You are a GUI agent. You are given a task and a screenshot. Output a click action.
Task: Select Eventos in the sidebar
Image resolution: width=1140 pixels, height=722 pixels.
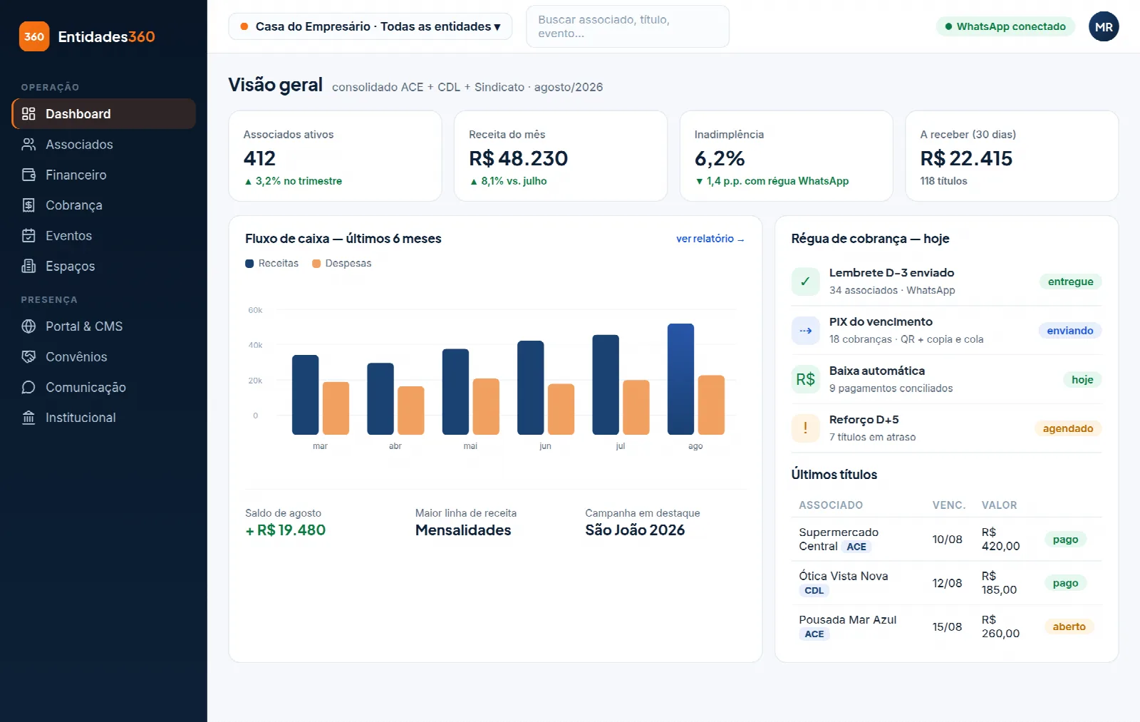click(104, 236)
